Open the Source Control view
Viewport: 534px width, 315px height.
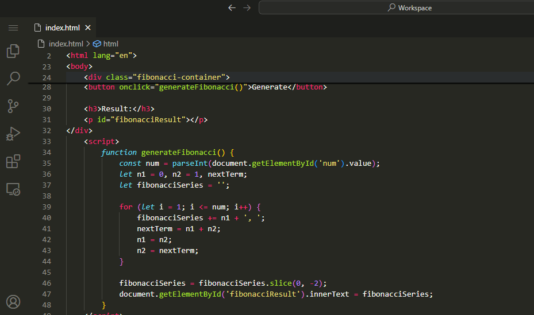[x=13, y=106]
